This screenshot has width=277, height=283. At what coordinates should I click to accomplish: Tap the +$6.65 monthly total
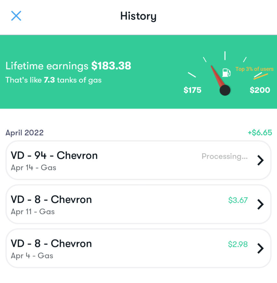(x=260, y=133)
